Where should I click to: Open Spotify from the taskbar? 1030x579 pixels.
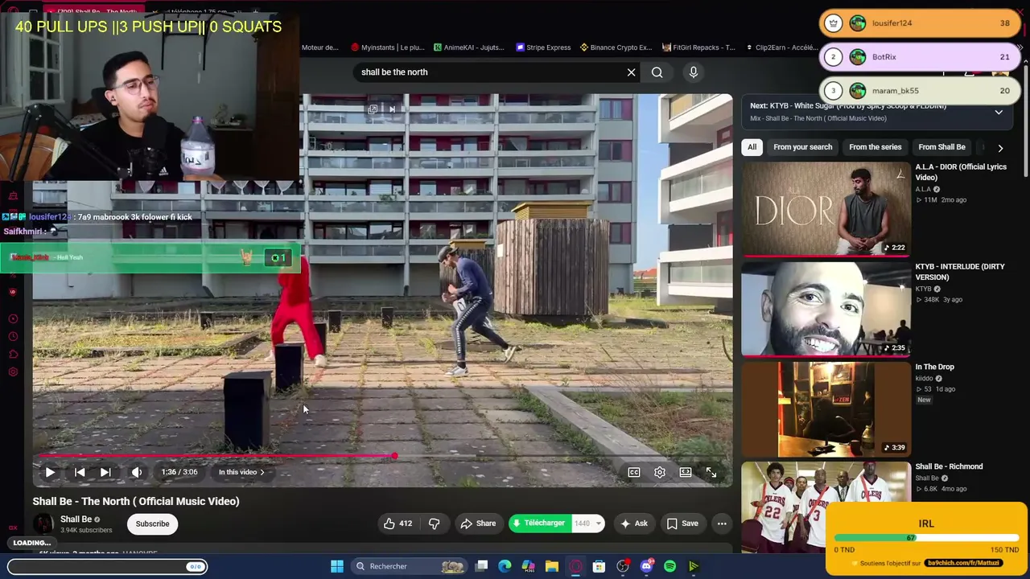pos(669,566)
